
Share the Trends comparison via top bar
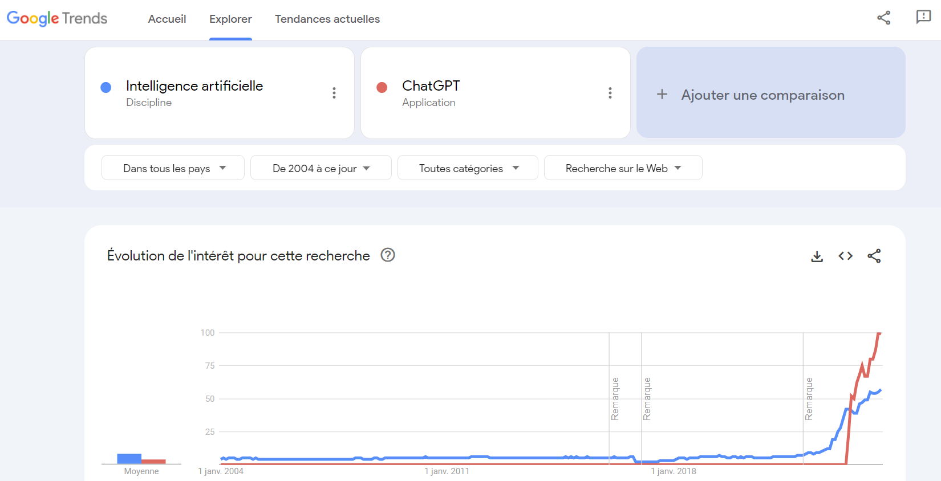(883, 18)
